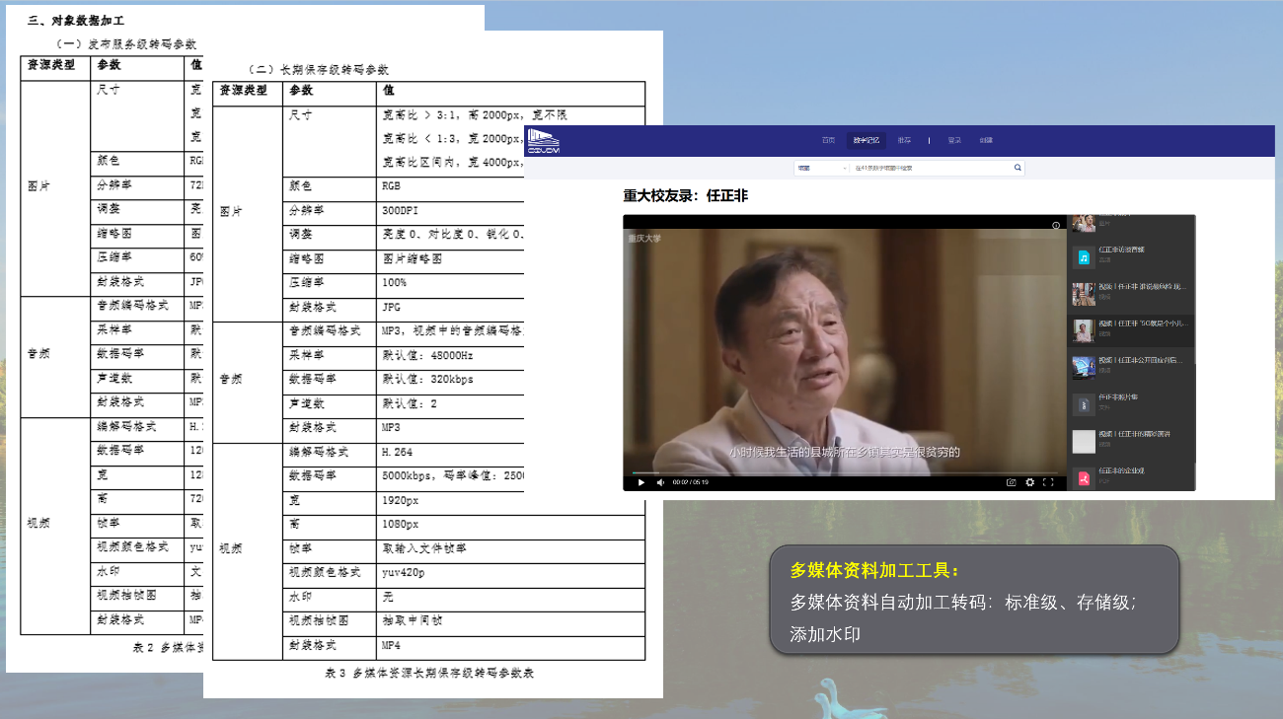Click the 重庆大学 watermark label in video
This screenshot has width=1283, height=719.
pos(645,238)
